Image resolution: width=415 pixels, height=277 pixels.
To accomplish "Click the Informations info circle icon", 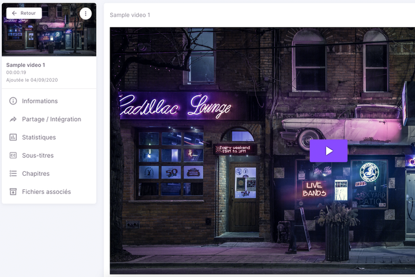I will pos(13,101).
